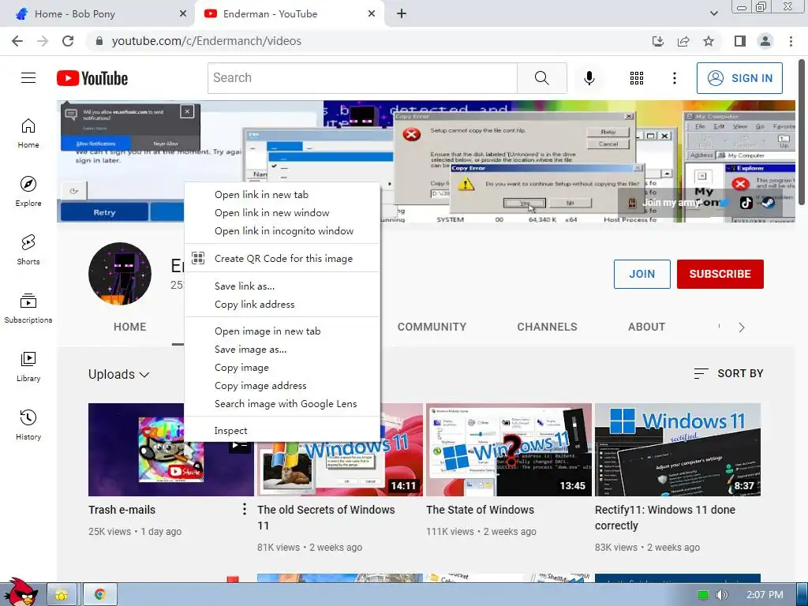Viewport: 808px width, 606px height.
Task: Bookmark this page with the star icon
Action: [709, 41]
